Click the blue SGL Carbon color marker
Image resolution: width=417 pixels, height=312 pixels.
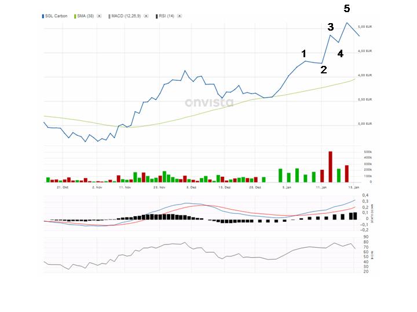(43, 16)
